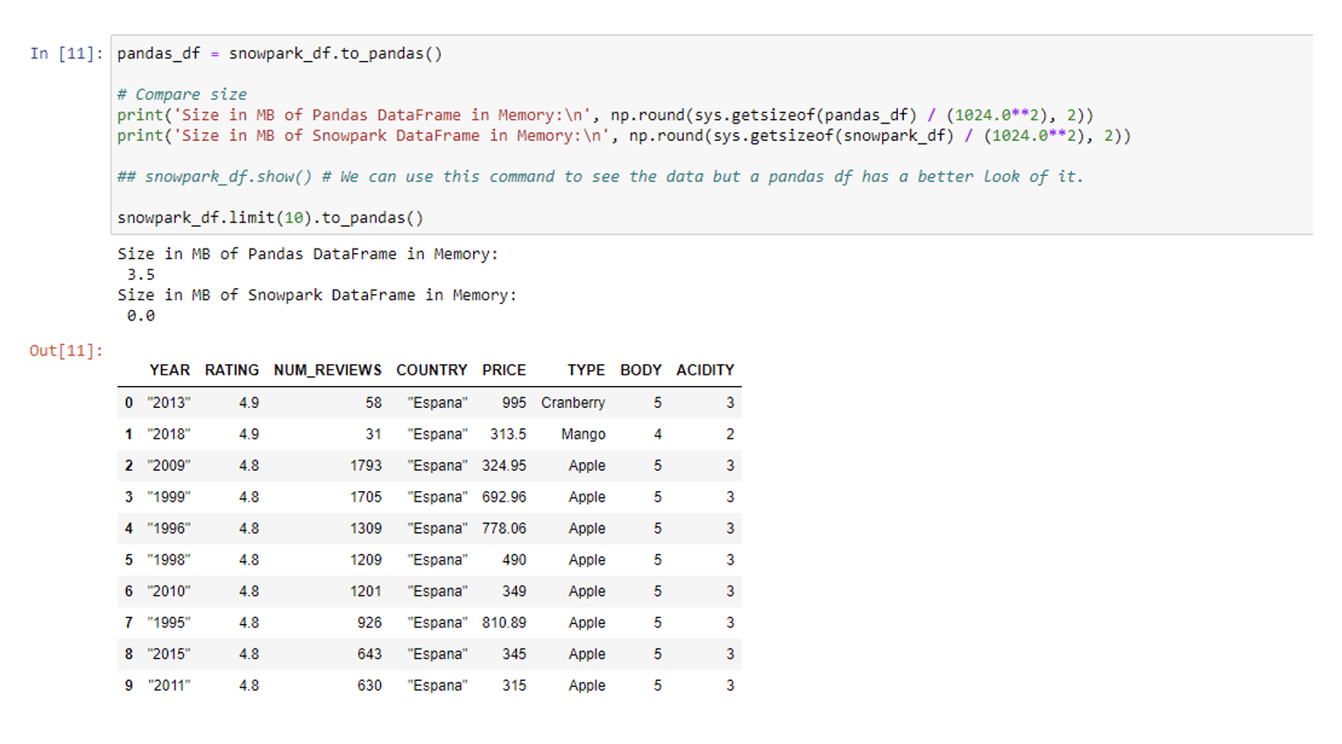Click 'Size in MB of Pandas DataFrame in Memory:' output

tap(307, 254)
